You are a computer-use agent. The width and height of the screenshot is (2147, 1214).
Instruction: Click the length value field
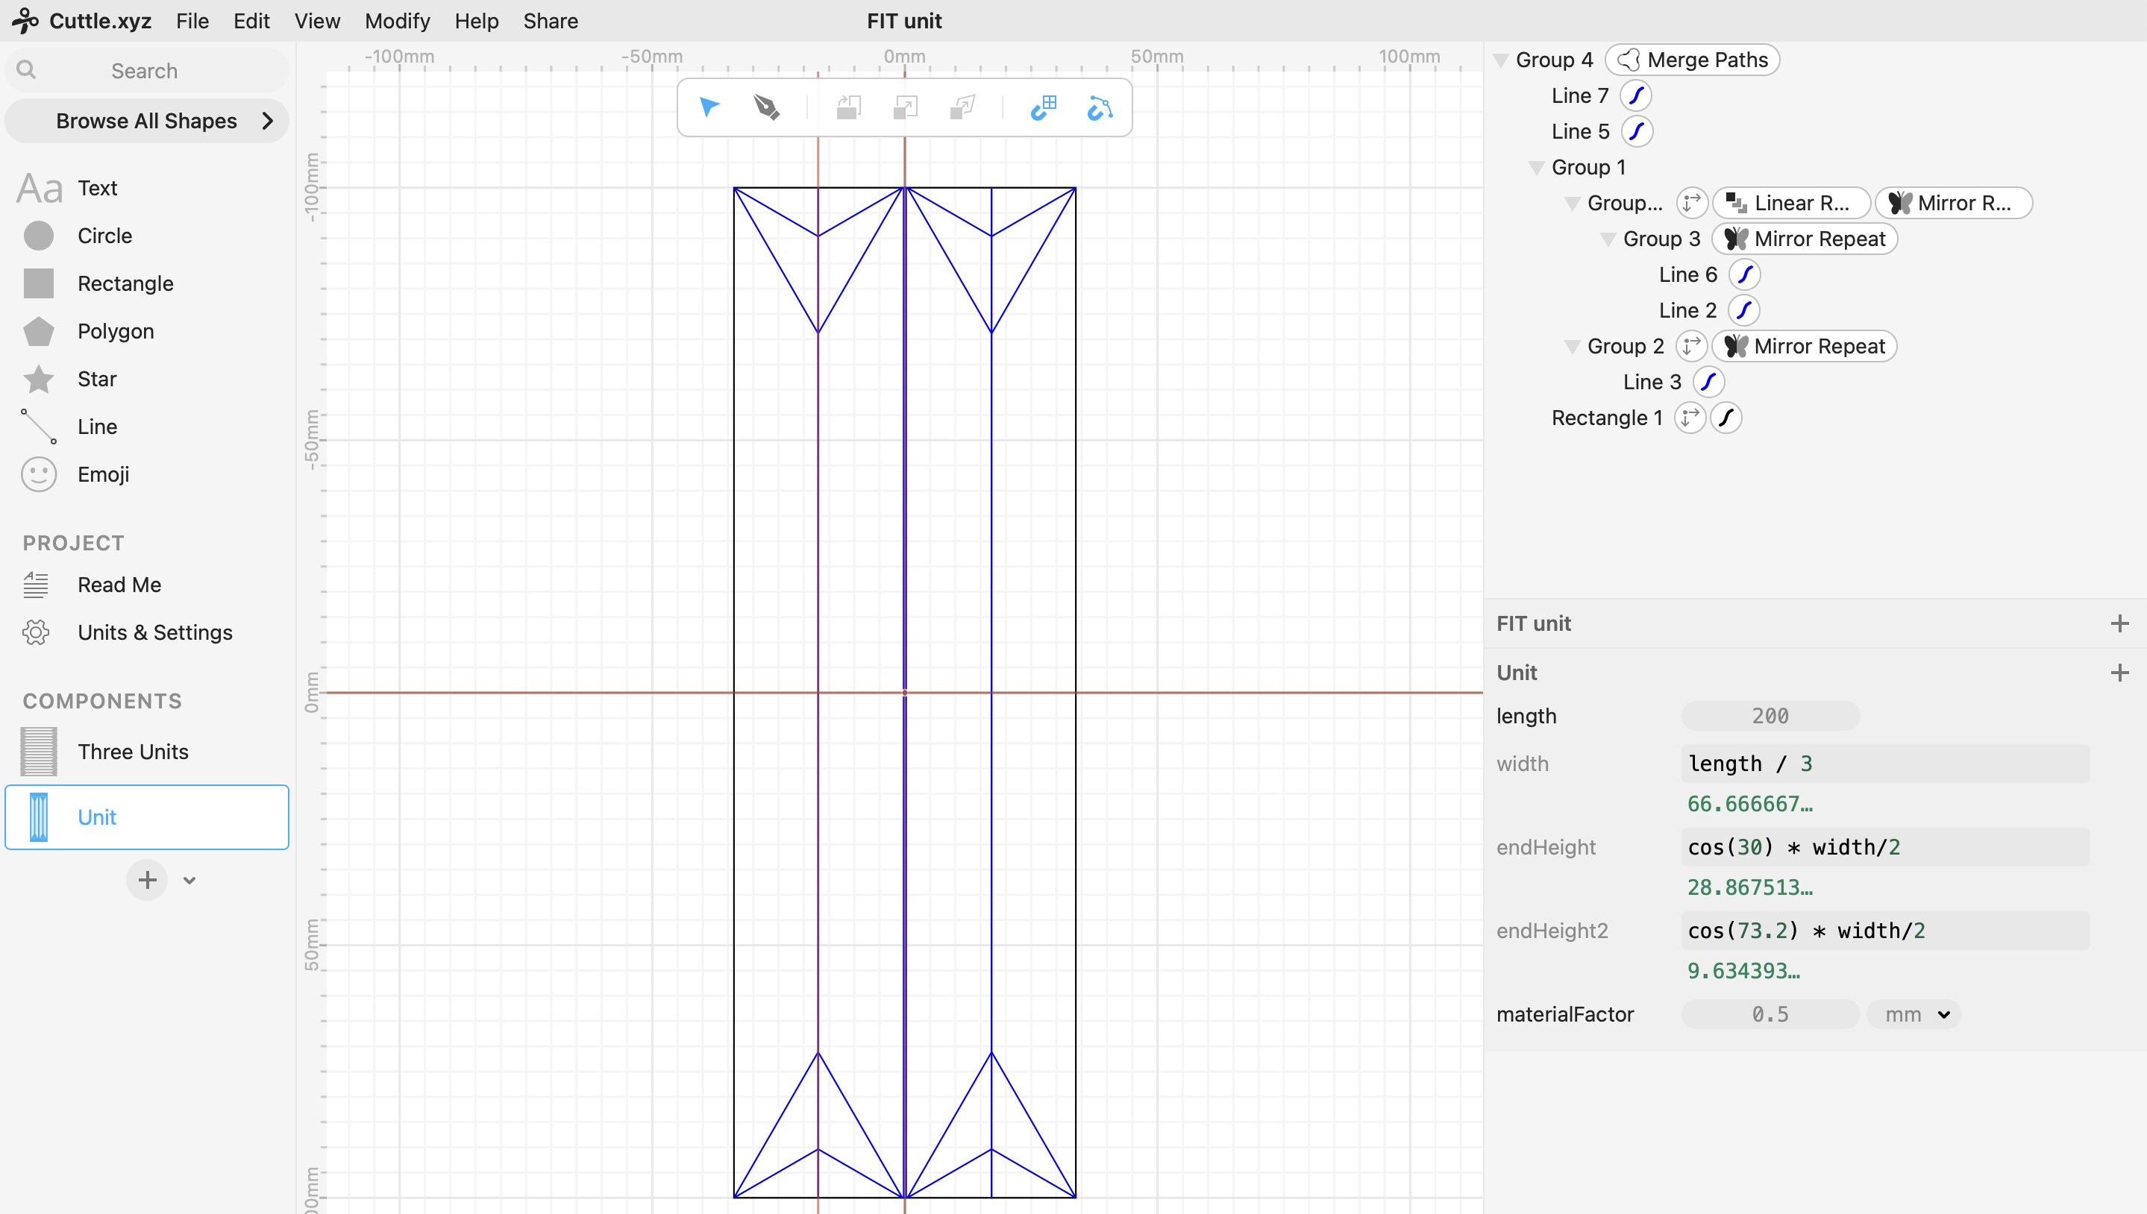pyautogui.click(x=1770, y=716)
